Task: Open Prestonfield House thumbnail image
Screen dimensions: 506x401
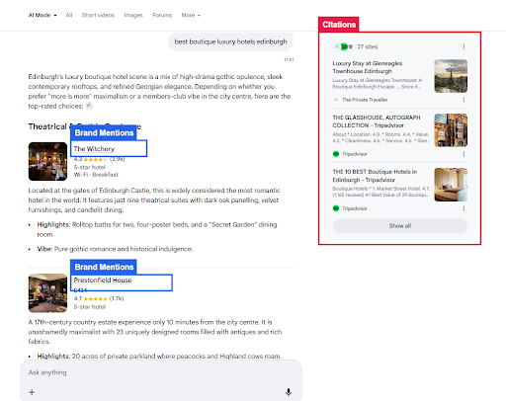Action: (47, 293)
